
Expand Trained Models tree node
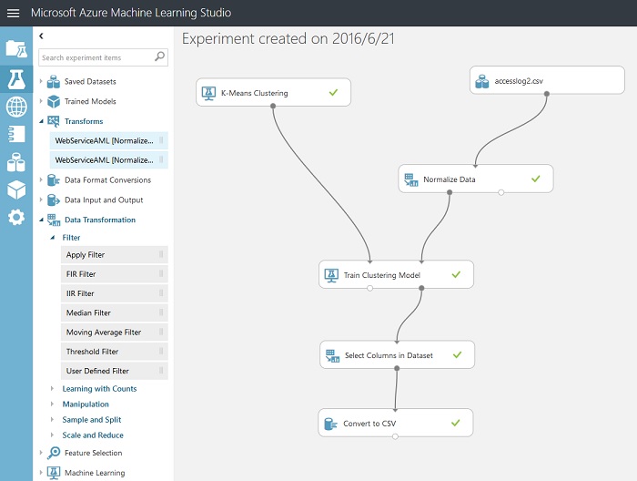[41, 101]
